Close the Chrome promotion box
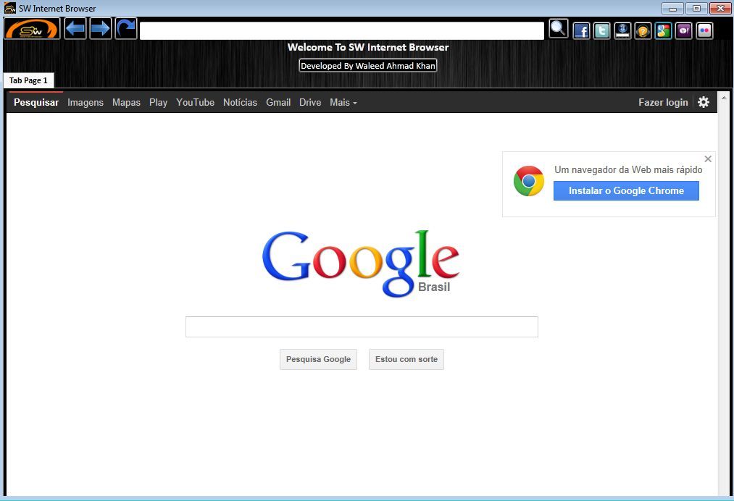Viewport: 734px width, 501px height. pos(708,159)
